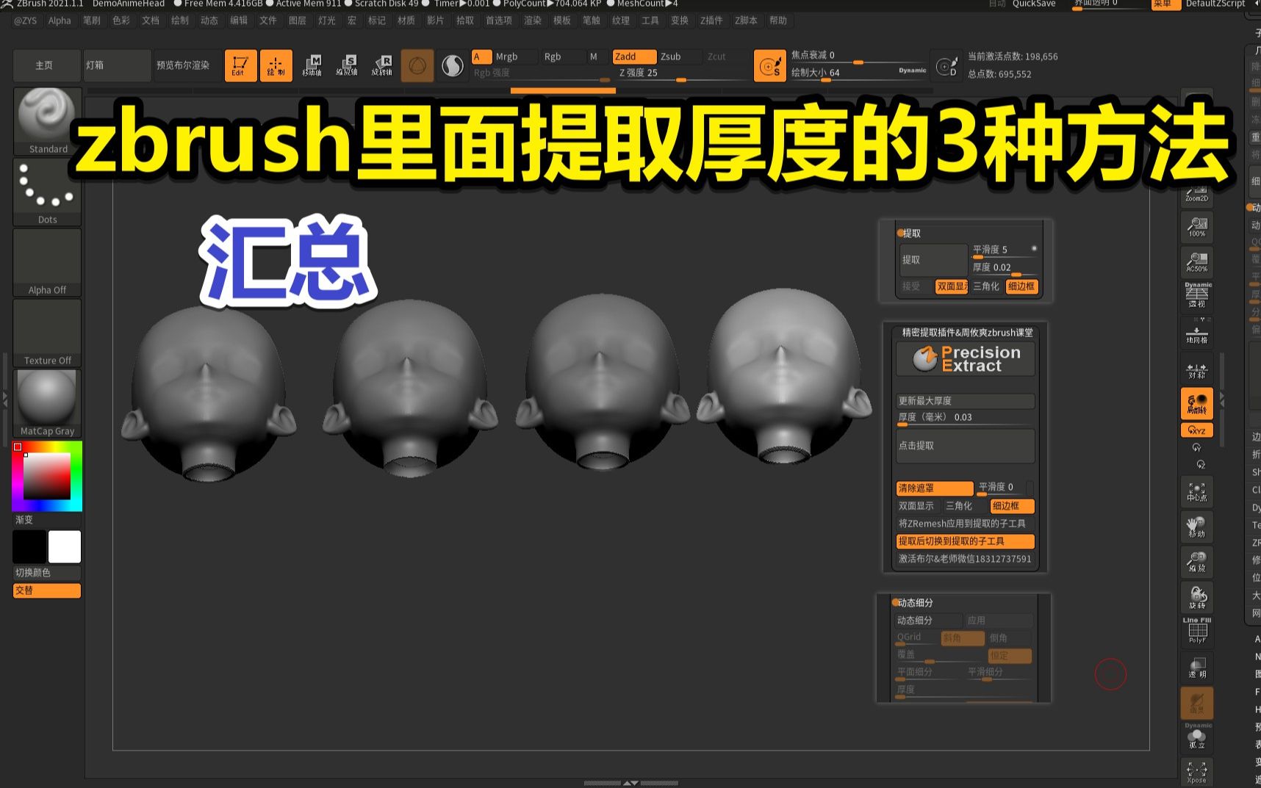Select the Rotate (旋转轴) gizmo tool
Image resolution: width=1261 pixels, height=788 pixels.
[x=382, y=65]
